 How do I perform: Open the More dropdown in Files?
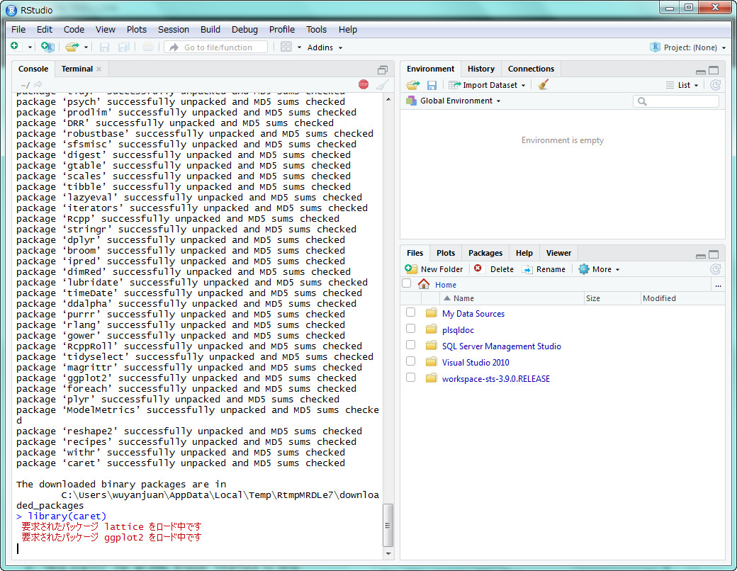[x=600, y=269]
